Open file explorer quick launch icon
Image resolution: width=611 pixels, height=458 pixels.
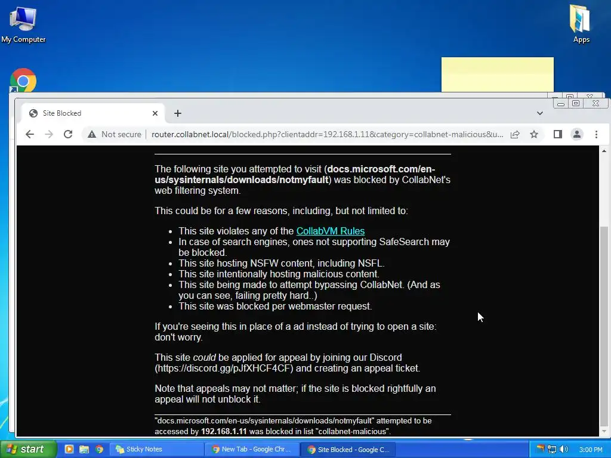coord(84,449)
